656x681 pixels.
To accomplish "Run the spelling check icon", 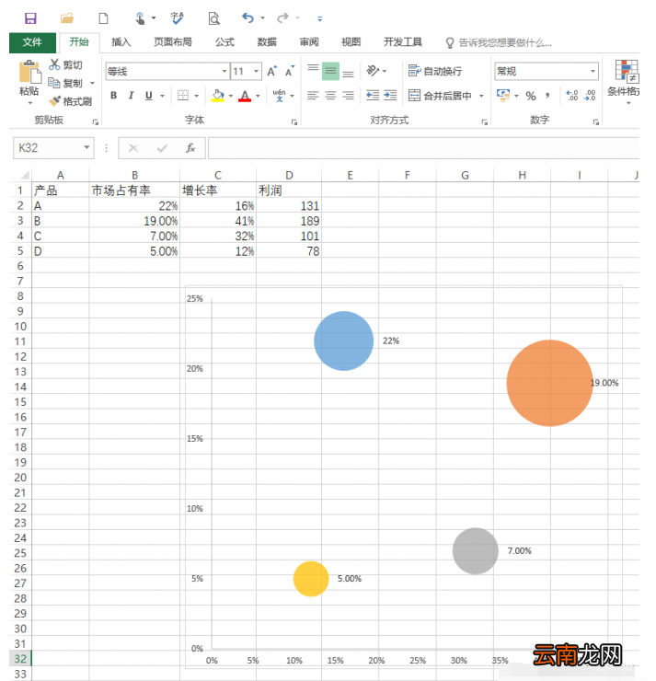I will coord(178,18).
